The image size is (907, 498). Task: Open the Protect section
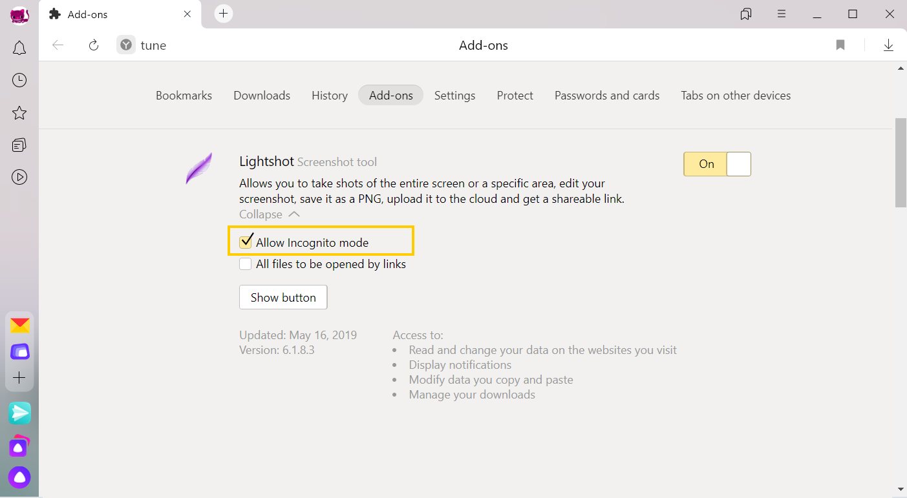[x=515, y=96]
